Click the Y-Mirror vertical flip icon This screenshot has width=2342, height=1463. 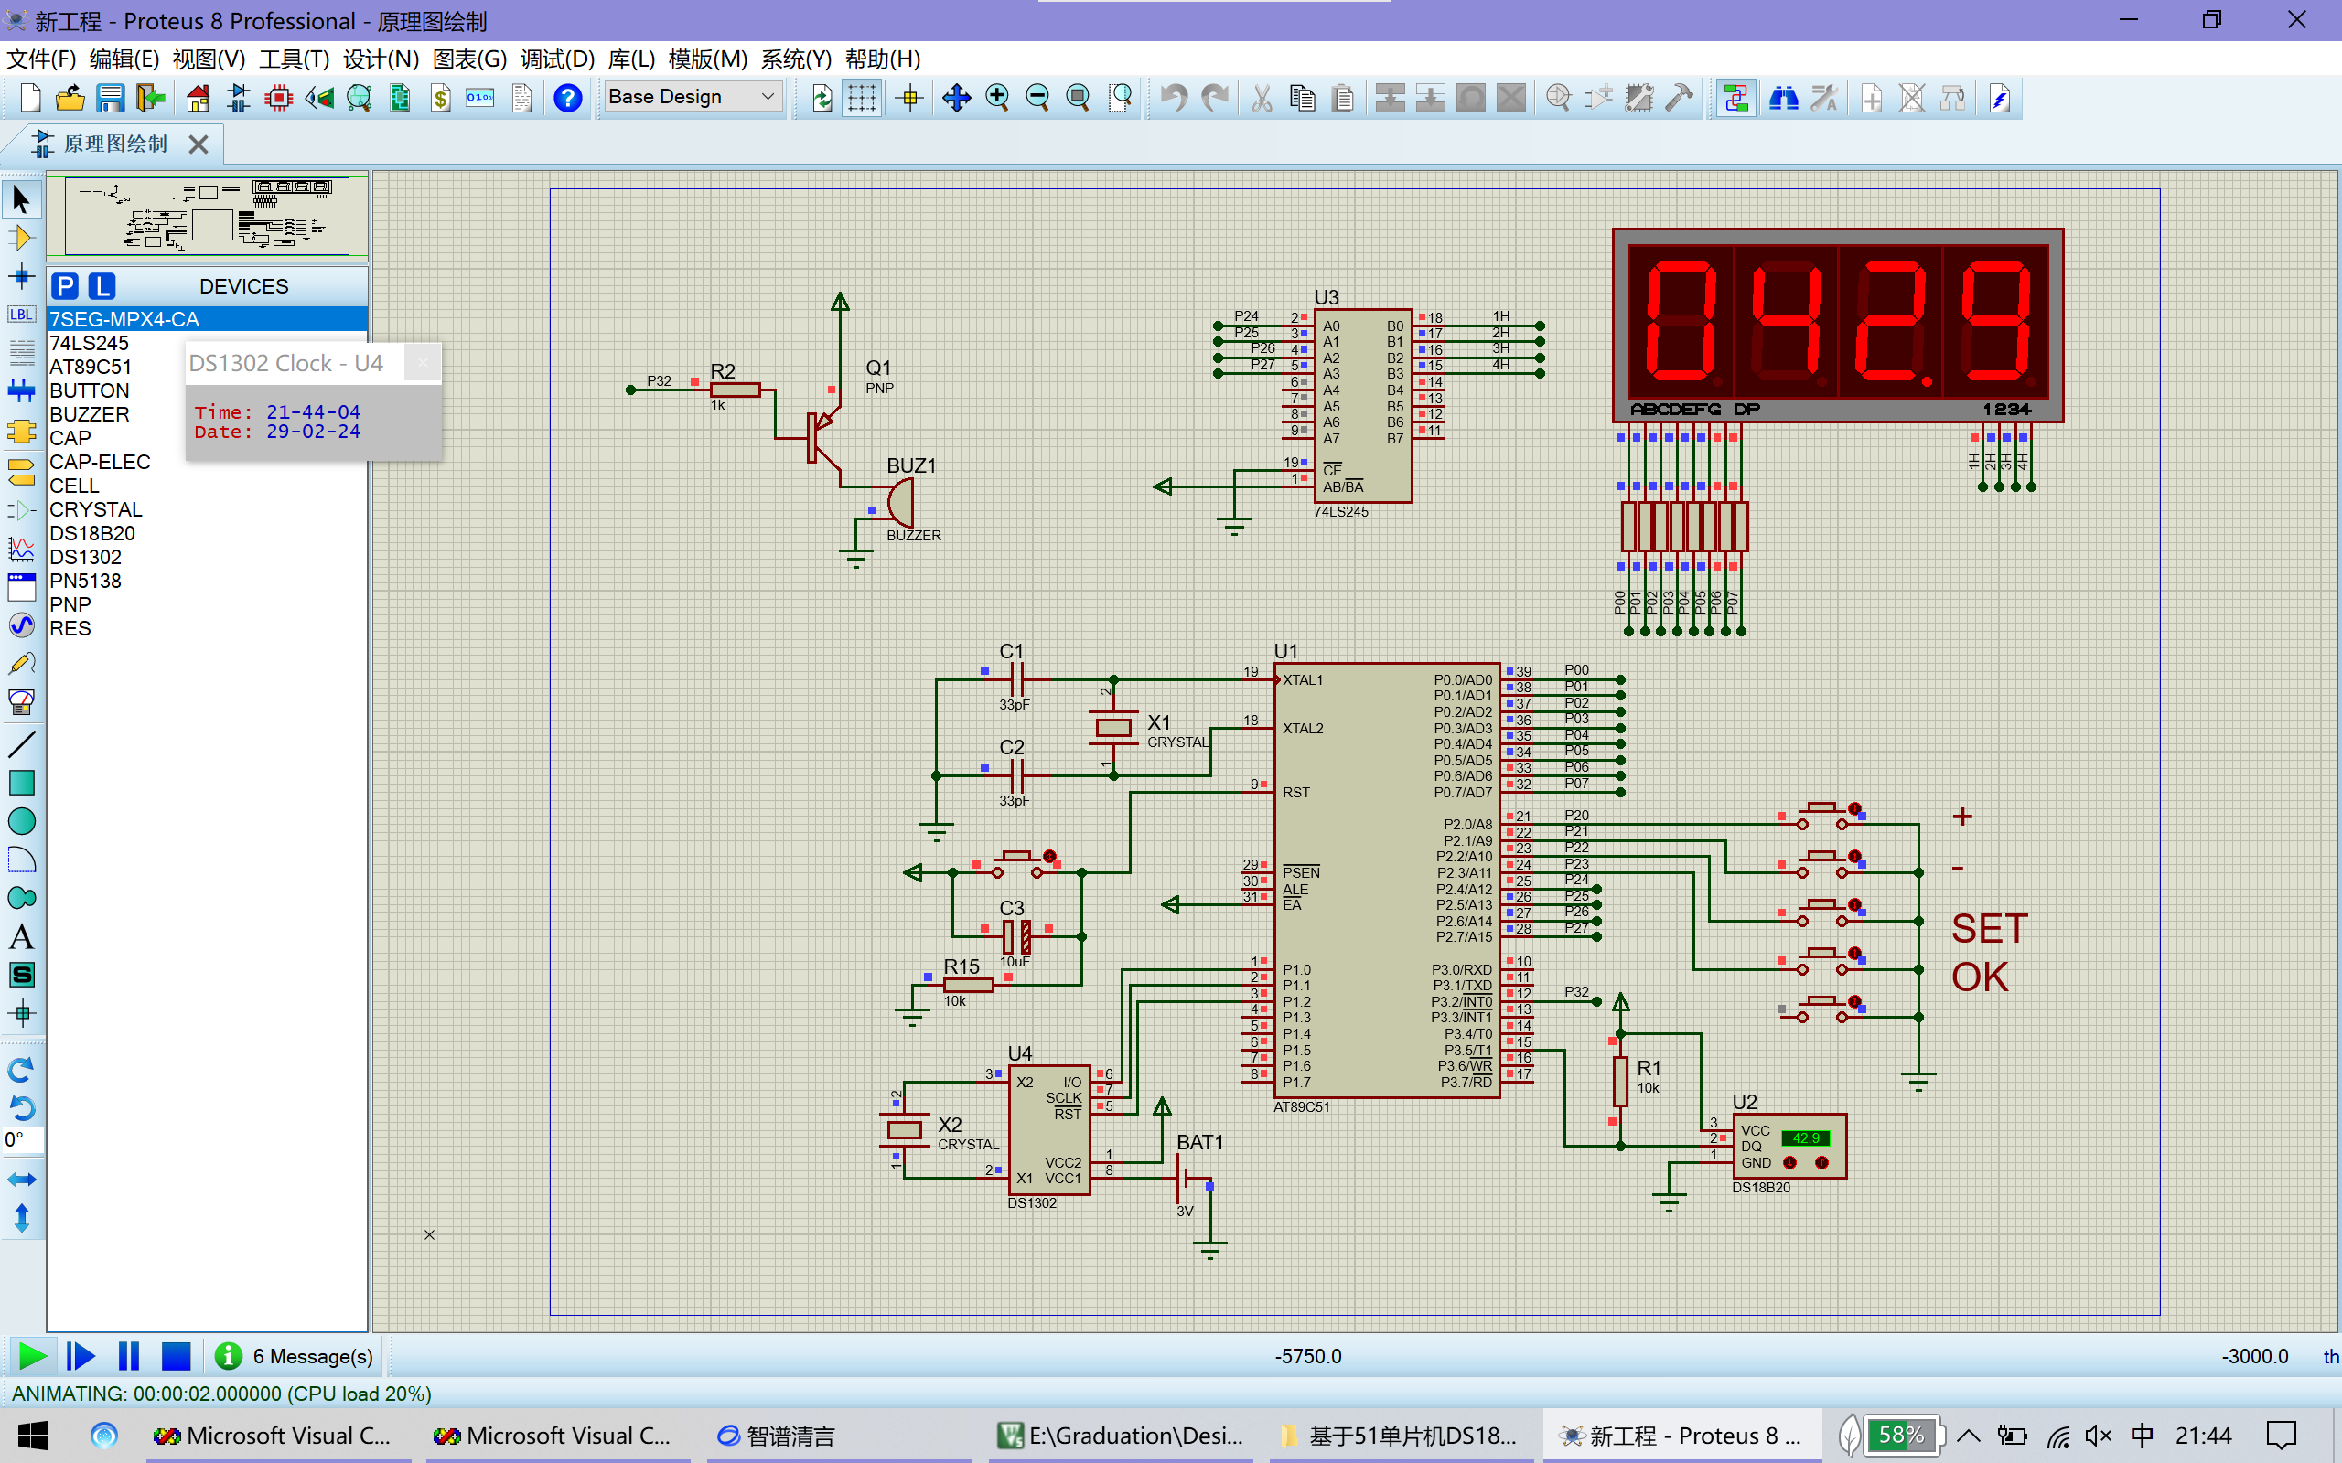pos(21,1217)
